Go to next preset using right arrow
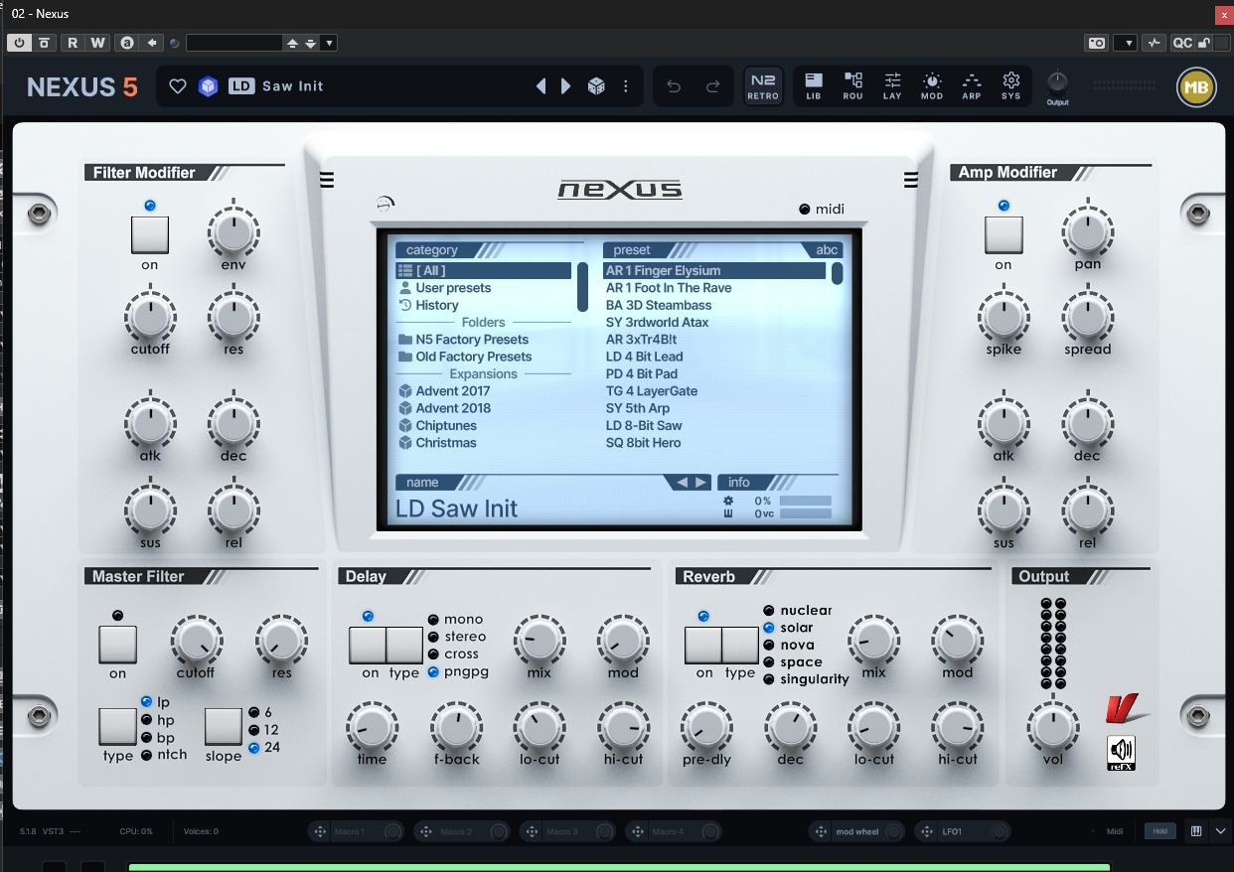1234x872 pixels. 566,86
